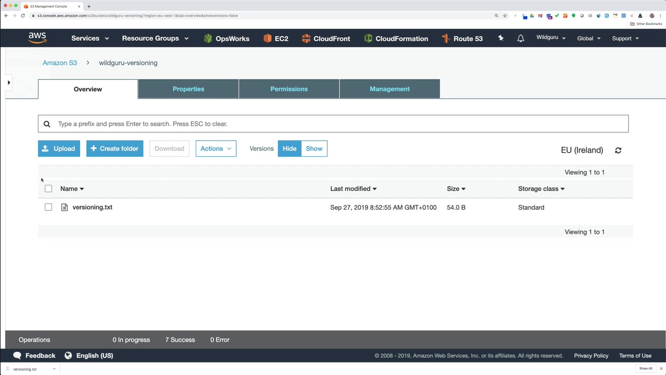
Task: Sort objects by the Name column
Action: (x=72, y=189)
